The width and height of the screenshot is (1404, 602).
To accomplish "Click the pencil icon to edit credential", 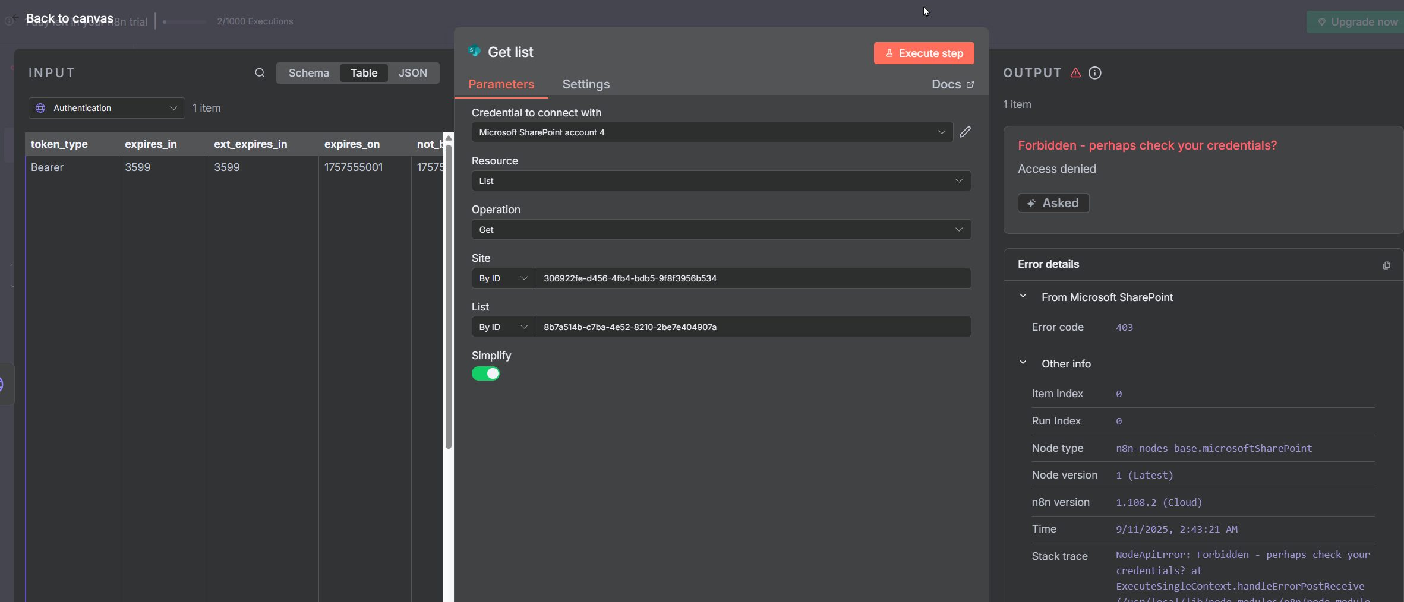I will [965, 132].
